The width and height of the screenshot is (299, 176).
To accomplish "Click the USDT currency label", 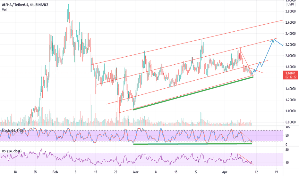I will [x=291, y=4].
